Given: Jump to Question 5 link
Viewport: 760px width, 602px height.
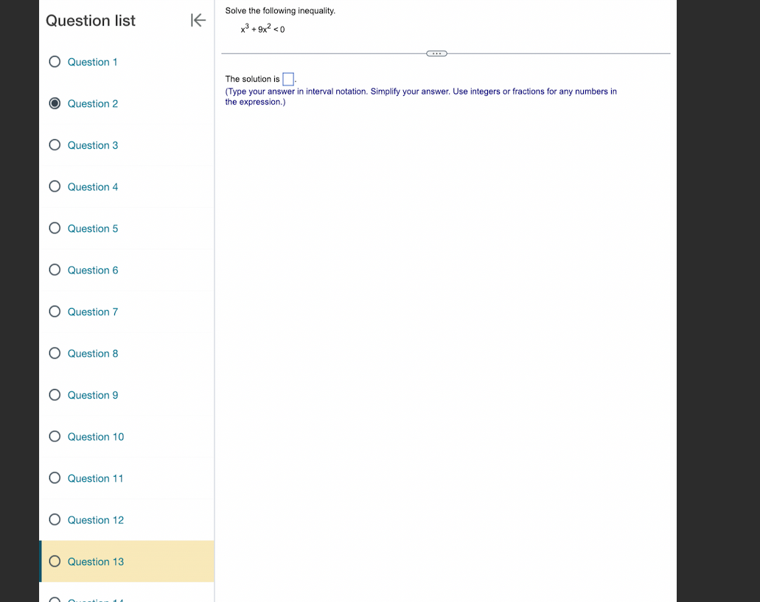Looking at the screenshot, I should point(93,228).
